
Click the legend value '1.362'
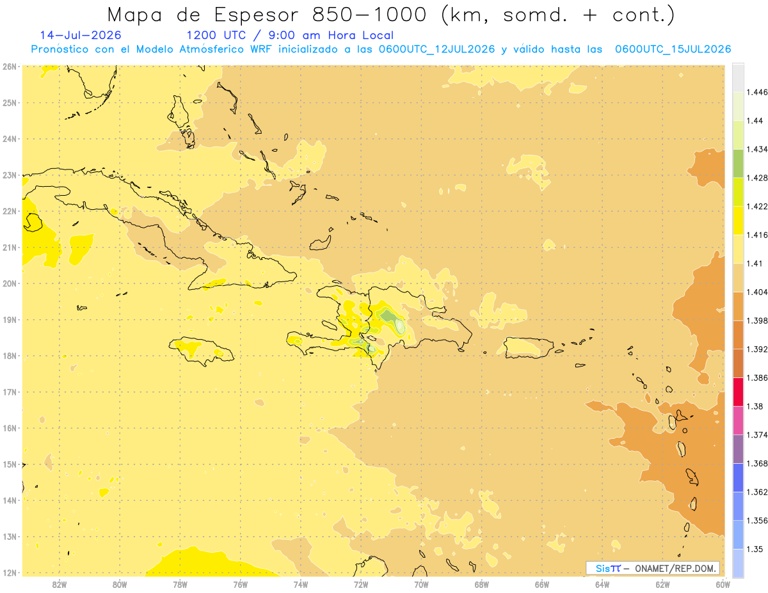pos(756,492)
